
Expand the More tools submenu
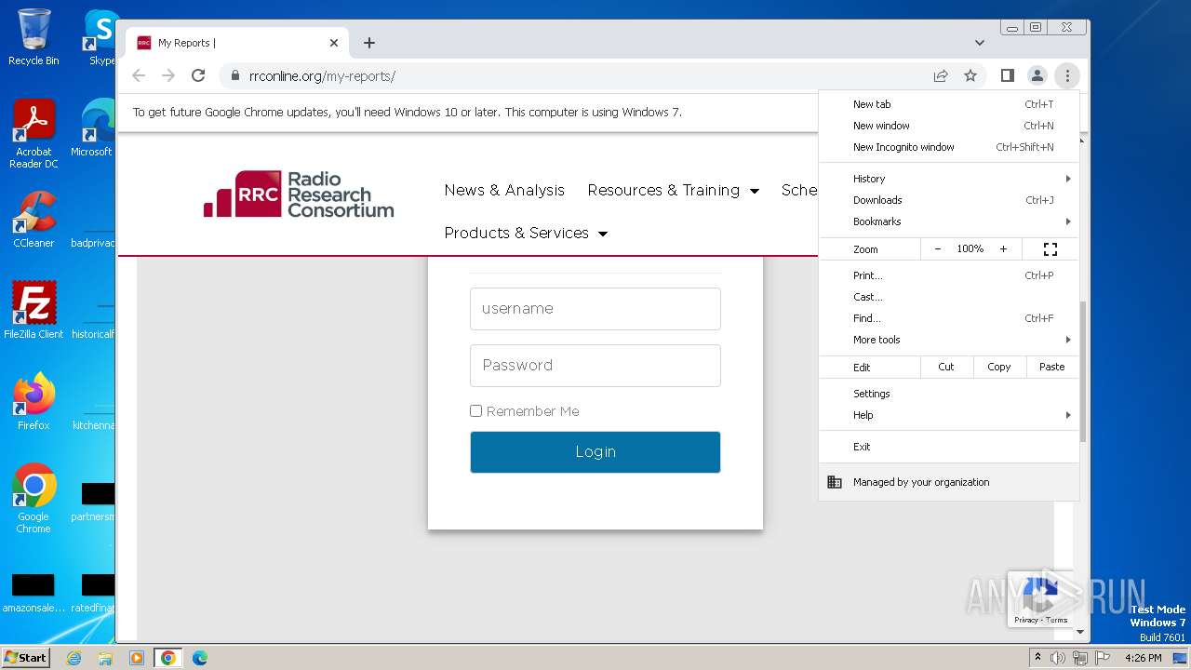[949, 340]
